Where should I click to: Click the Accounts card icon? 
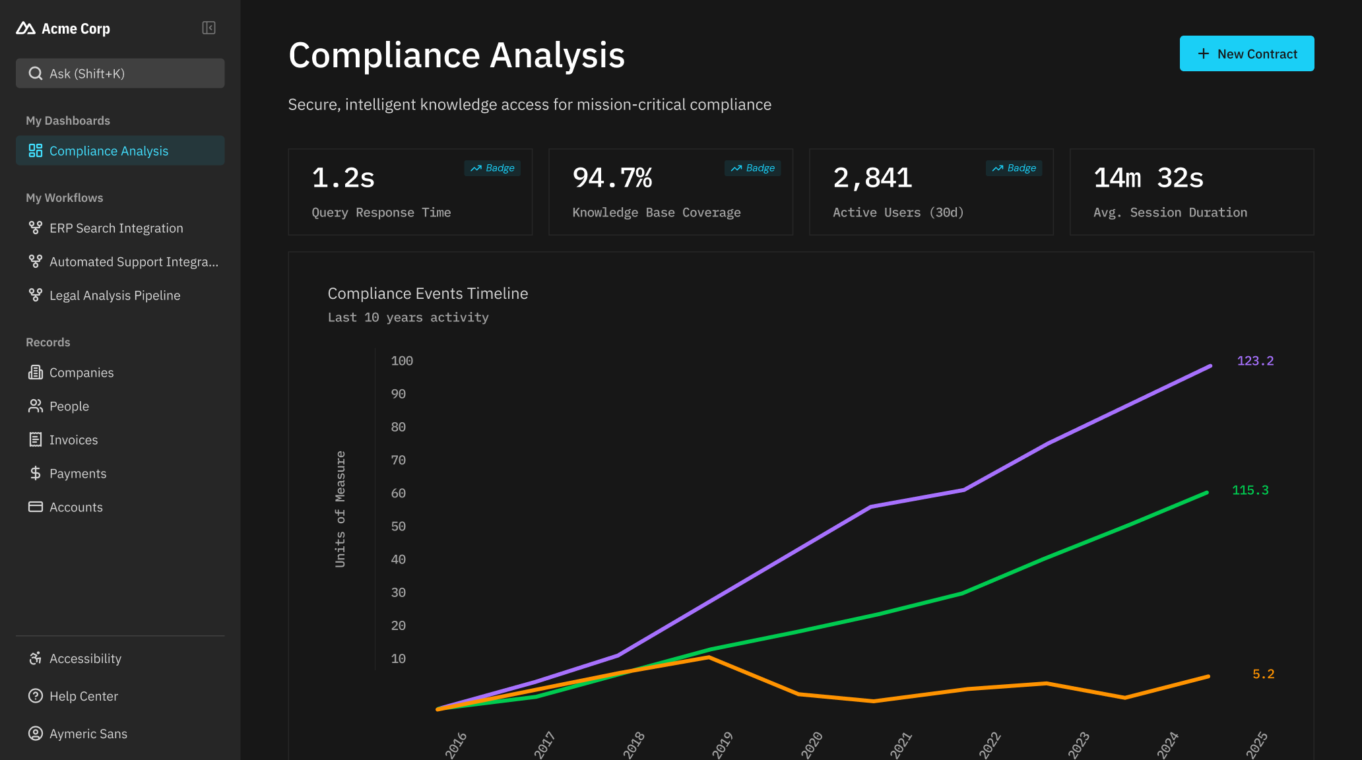point(36,507)
